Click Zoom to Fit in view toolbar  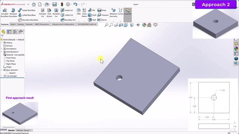[106, 25]
